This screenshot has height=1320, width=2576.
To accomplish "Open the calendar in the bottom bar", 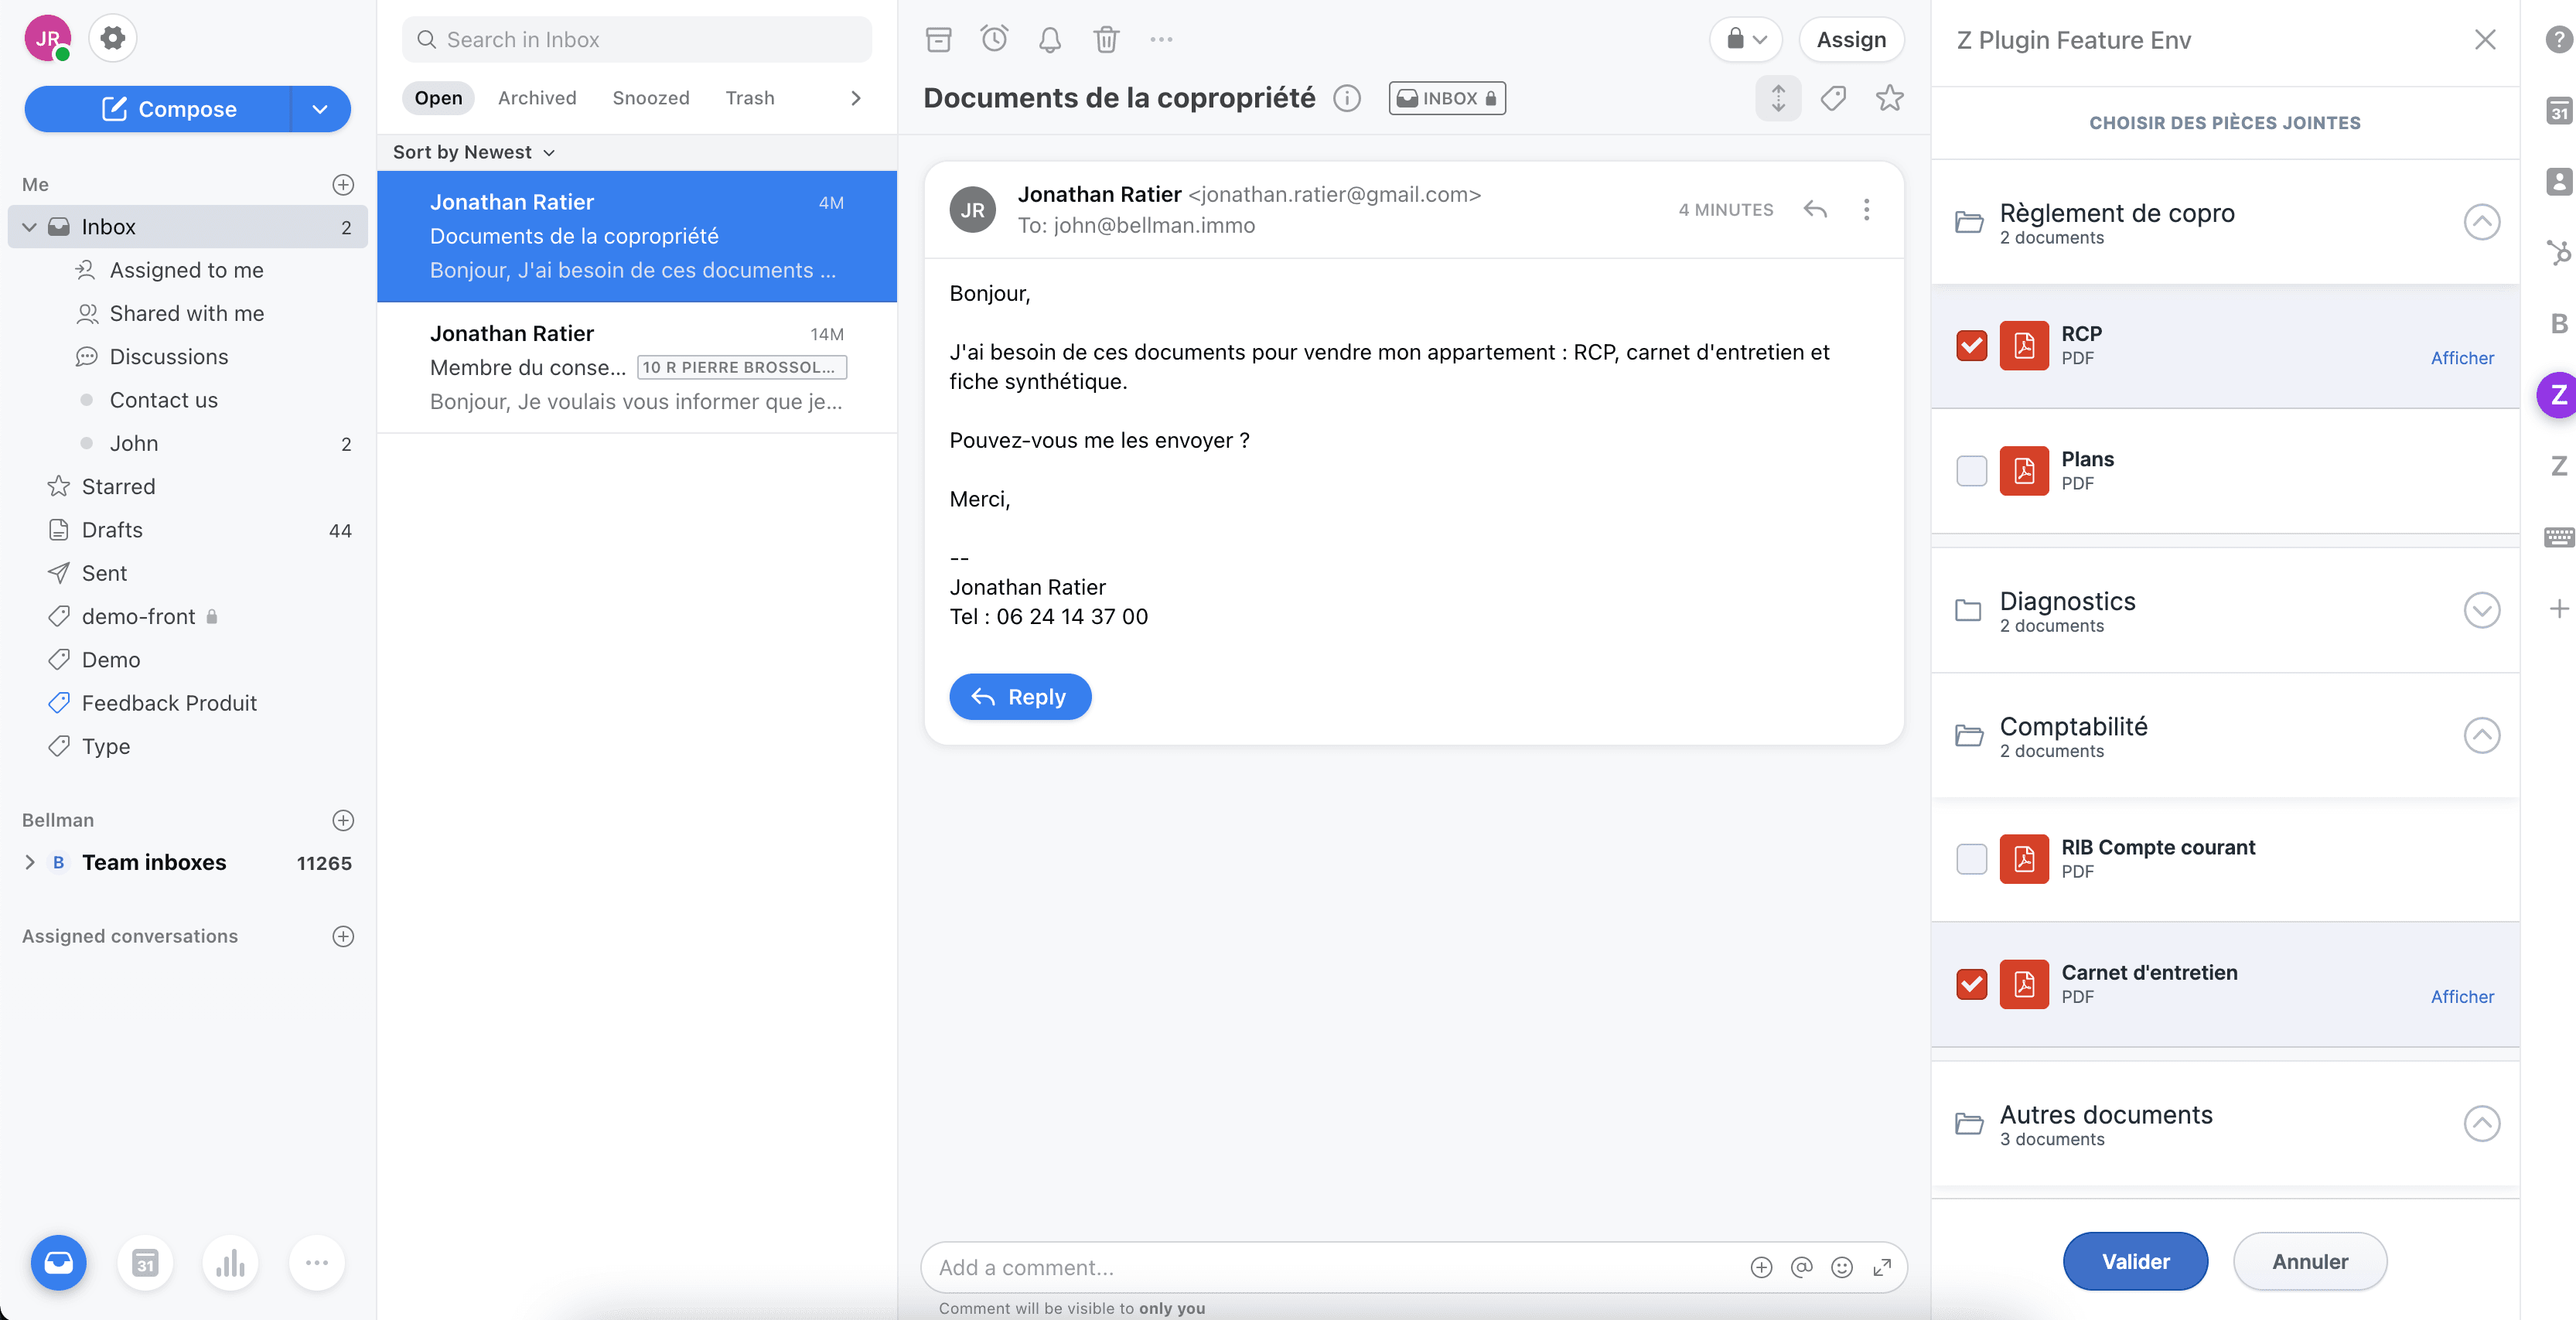I will point(145,1262).
